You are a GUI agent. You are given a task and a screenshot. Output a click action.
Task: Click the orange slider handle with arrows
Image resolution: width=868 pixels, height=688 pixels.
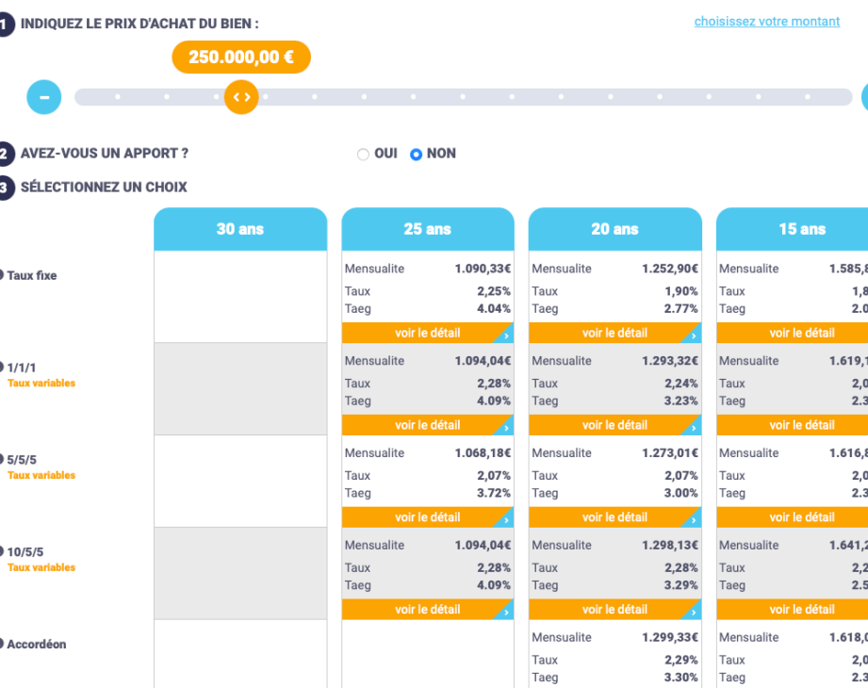pos(241,97)
